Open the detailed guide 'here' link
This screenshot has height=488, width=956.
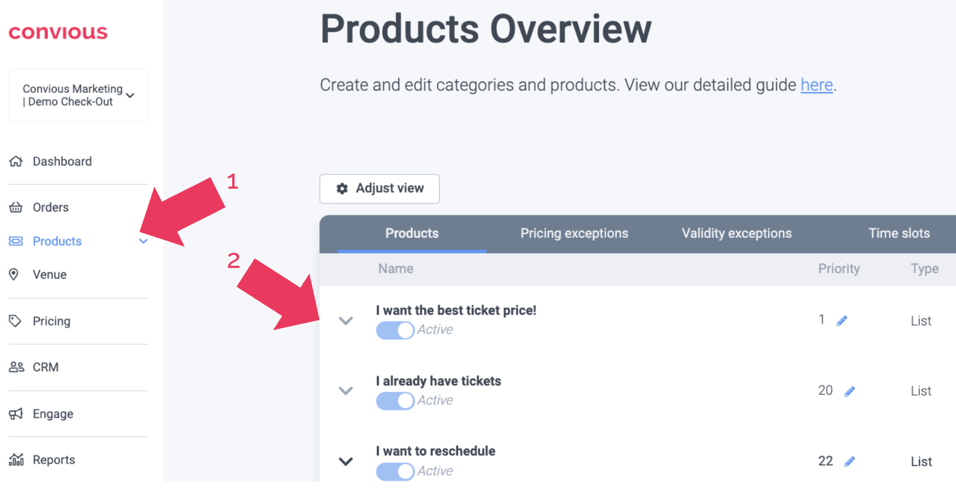[816, 85]
